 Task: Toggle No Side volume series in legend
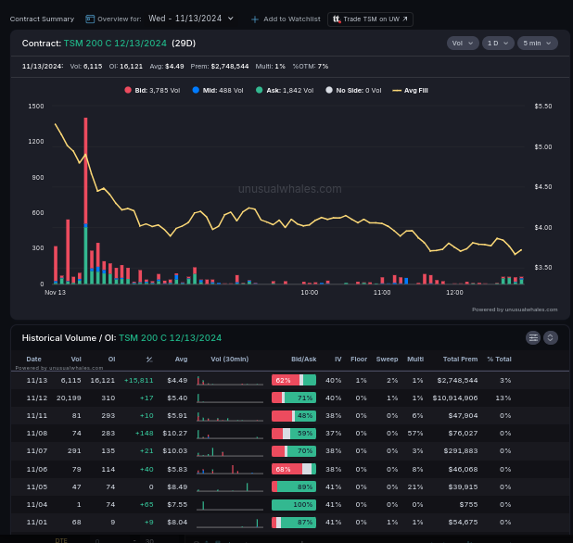point(353,90)
